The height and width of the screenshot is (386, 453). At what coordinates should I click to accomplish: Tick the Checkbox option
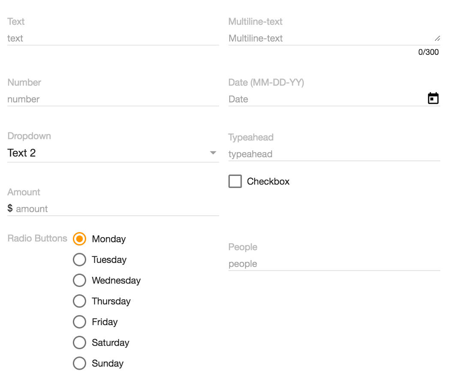235,181
